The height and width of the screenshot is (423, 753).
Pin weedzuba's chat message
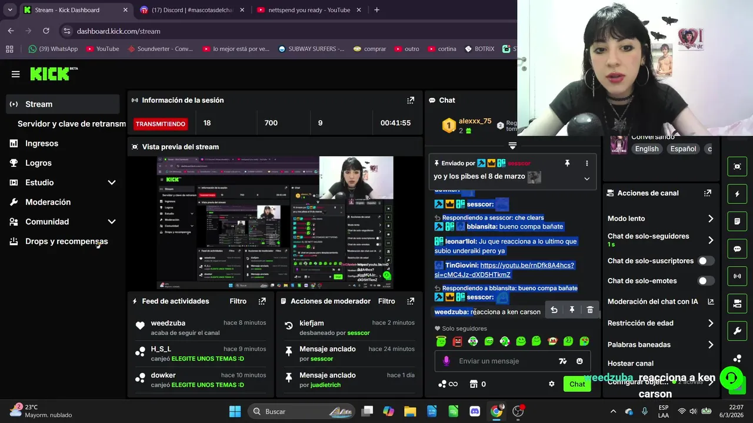(x=572, y=310)
